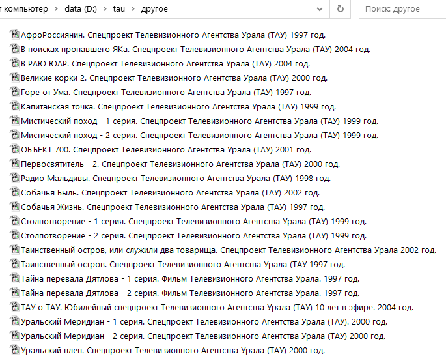Screen dimensions: 446x361
Task: Click the ТАУ о ТАУ file icon
Action: [14, 307]
